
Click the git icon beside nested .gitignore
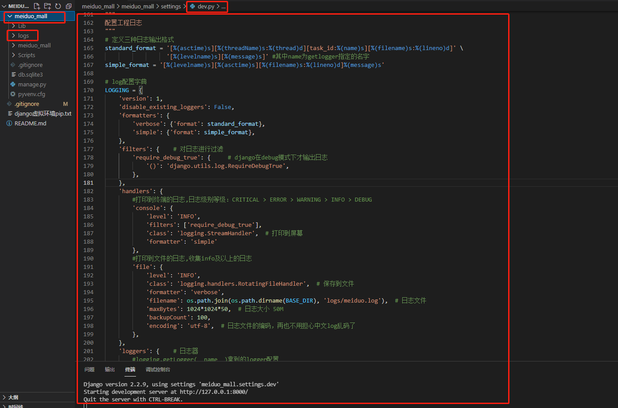[x=13, y=65]
